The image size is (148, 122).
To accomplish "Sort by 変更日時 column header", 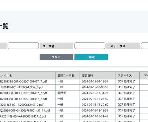I will tap(97, 75).
